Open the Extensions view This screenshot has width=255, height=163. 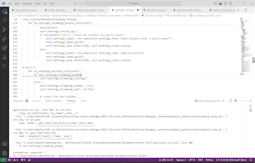point(4,48)
